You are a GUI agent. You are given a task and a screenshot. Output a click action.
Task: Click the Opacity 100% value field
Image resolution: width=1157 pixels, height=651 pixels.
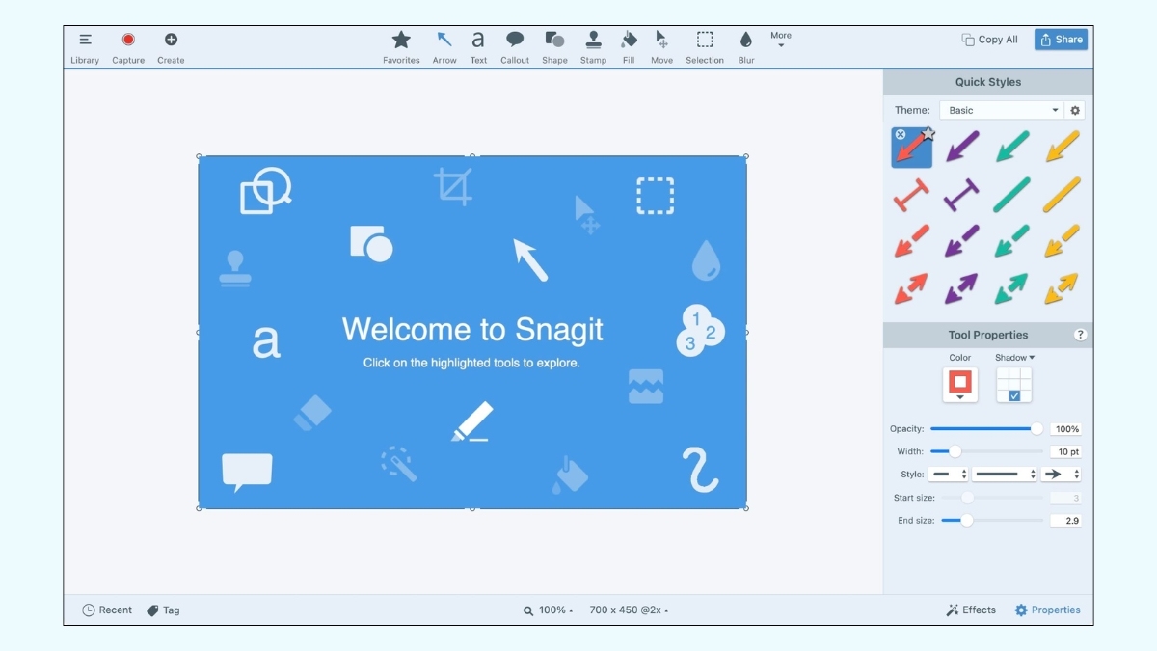1065,429
